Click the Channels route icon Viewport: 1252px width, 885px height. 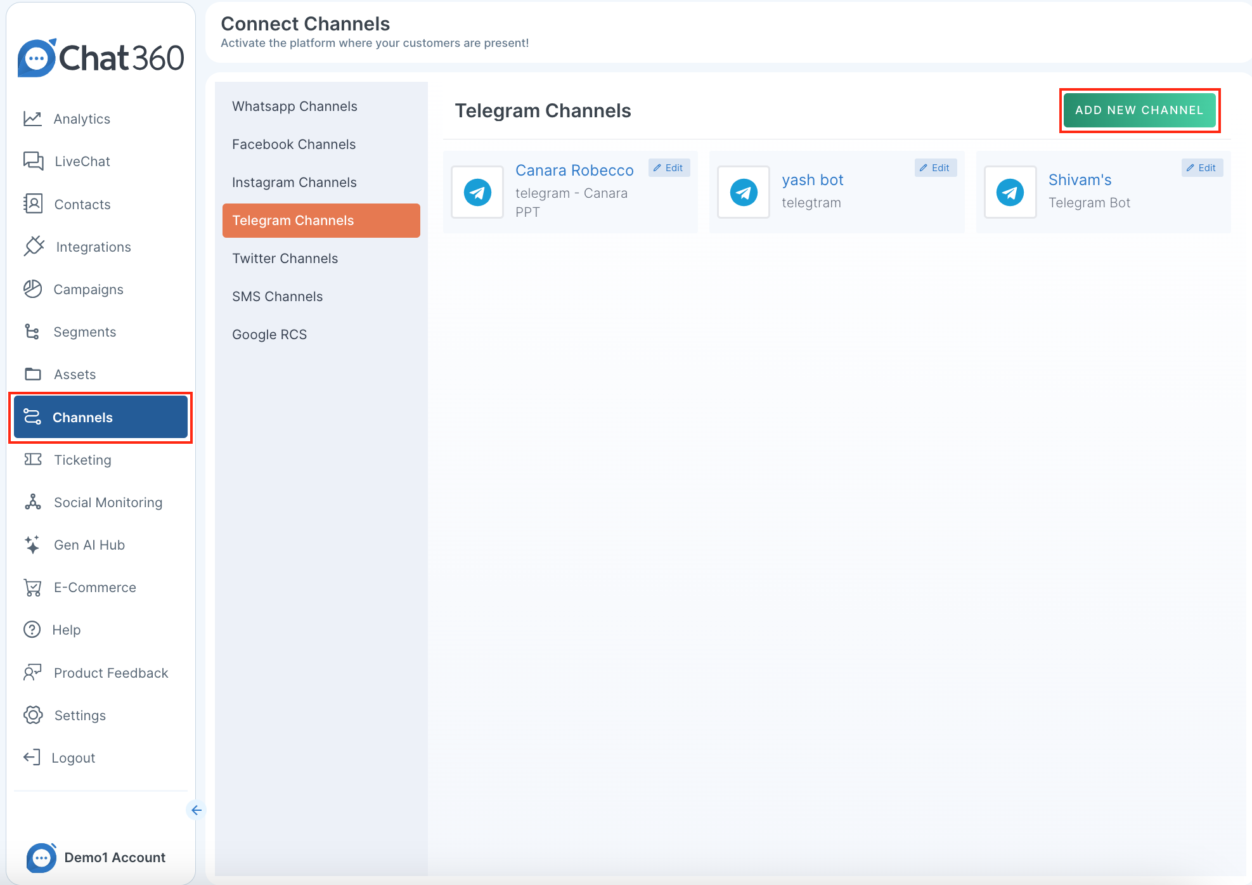pyautogui.click(x=32, y=417)
